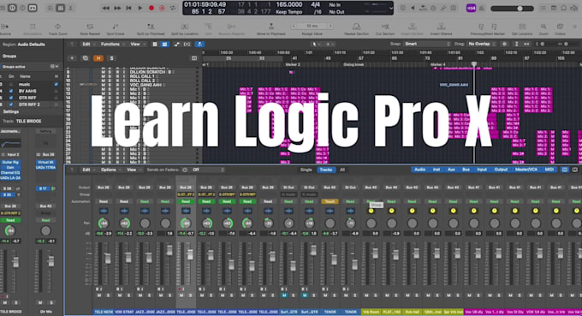Click the Dialog break marker
Image resolution: width=582 pixels, height=316 pixels.
pyautogui.click(x=353, y=64)
